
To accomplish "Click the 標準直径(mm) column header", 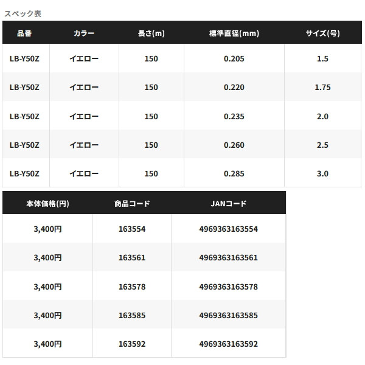I will [234, 33].
